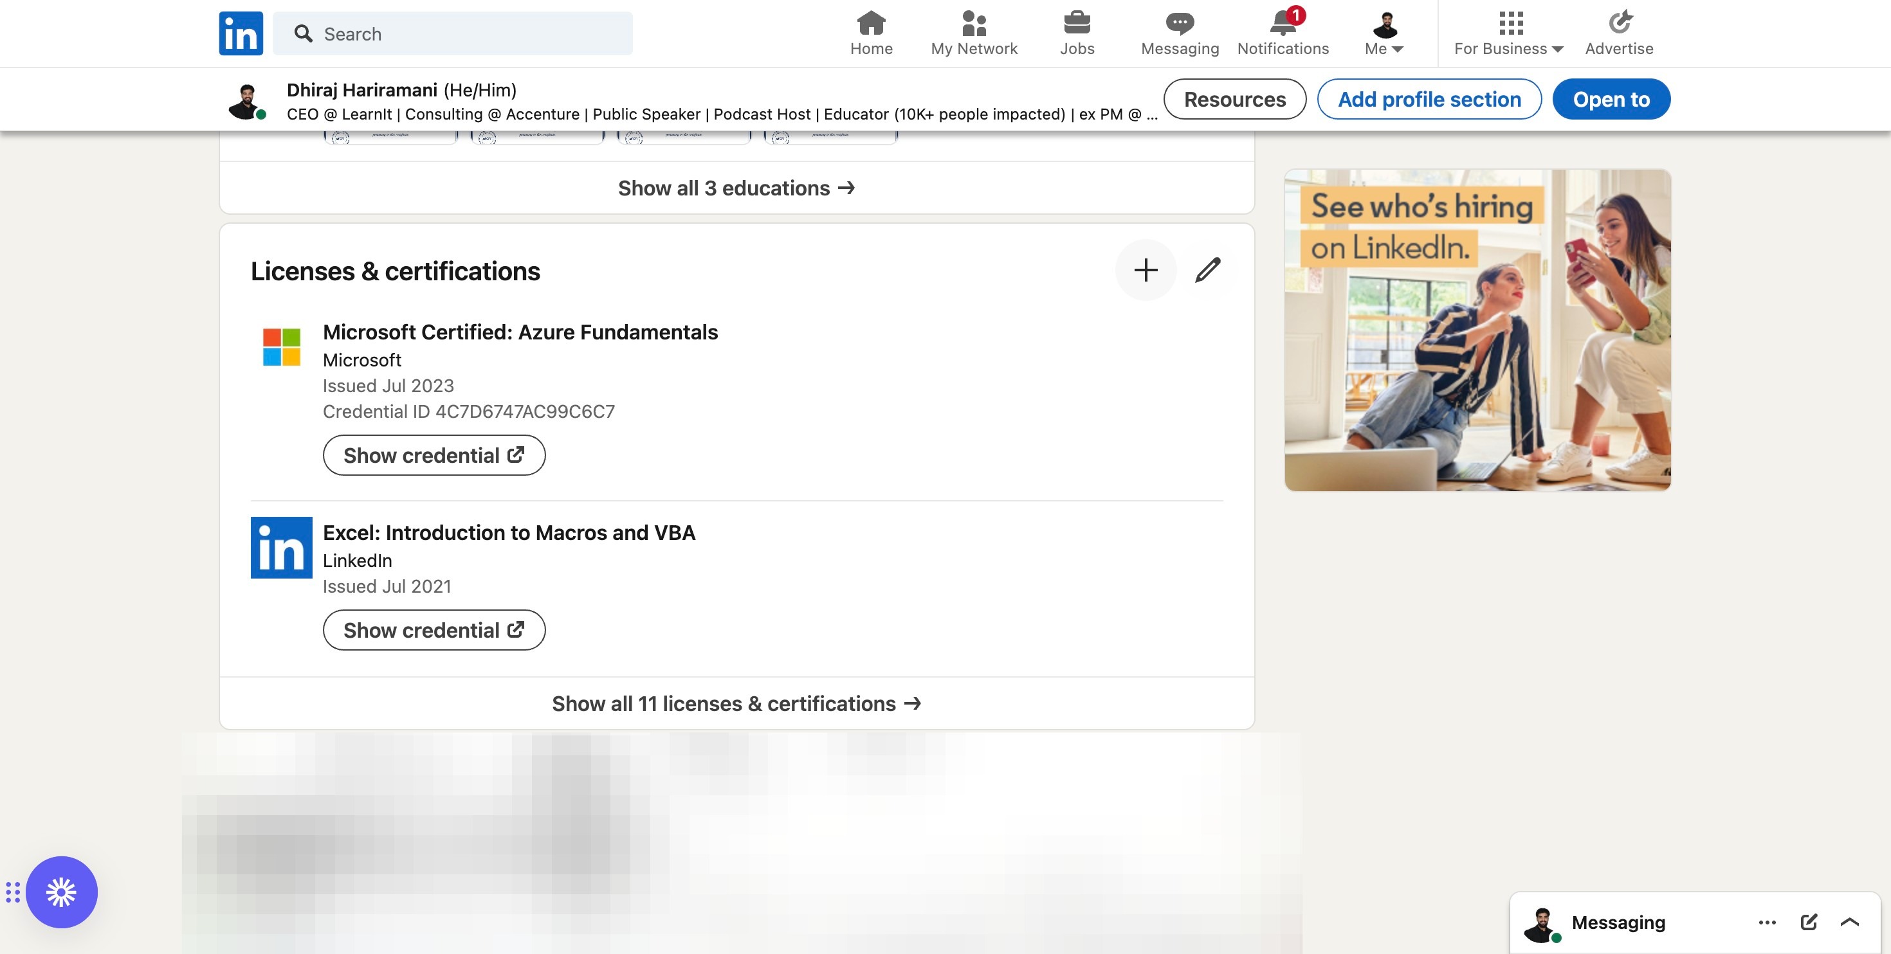
Task: Open Messaging from the top navigation
Action: pyautogui.click(x=1179, y=33)
